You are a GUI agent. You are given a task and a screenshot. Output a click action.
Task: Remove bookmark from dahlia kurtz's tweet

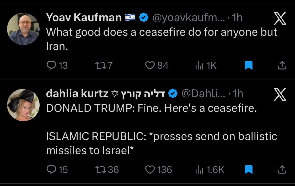[x=248, y=170]
